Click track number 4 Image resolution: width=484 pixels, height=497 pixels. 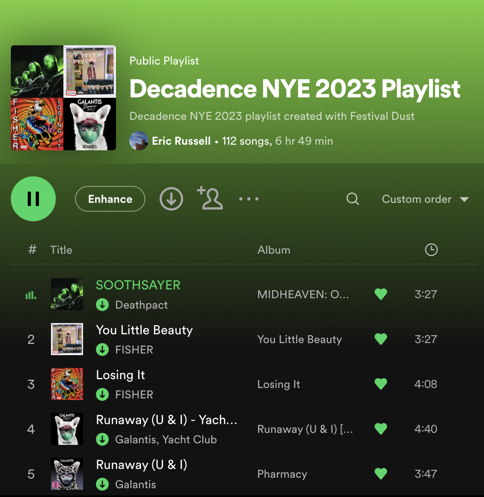(x=31, y=429)
